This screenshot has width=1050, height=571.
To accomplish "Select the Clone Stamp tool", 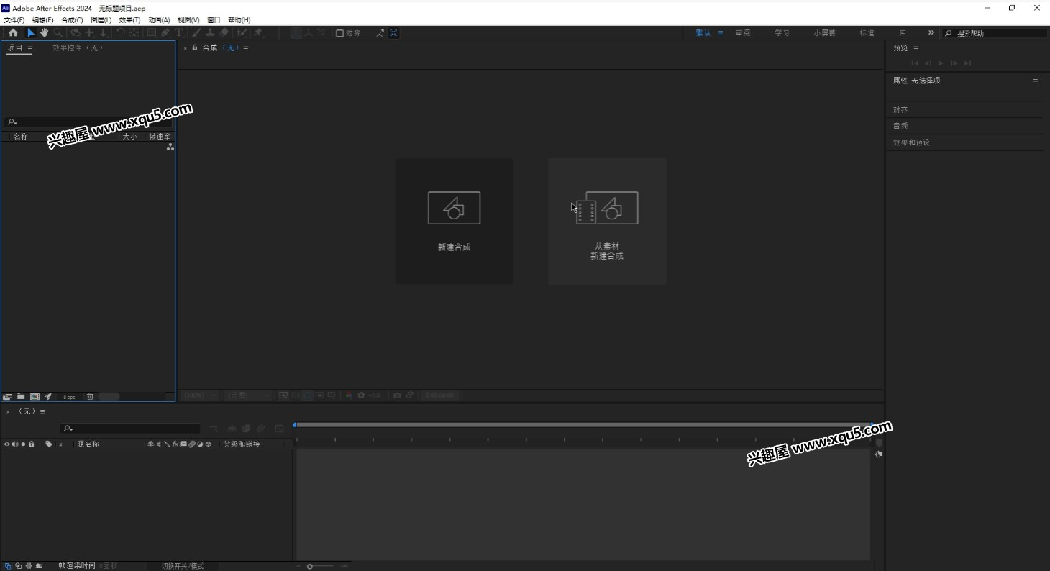I will (210, 33).
